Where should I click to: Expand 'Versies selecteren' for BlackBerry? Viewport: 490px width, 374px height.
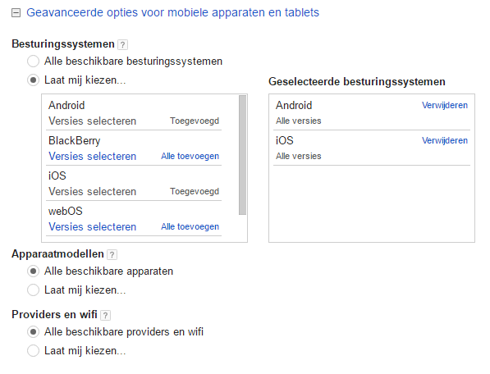click(x=93, y=156)
